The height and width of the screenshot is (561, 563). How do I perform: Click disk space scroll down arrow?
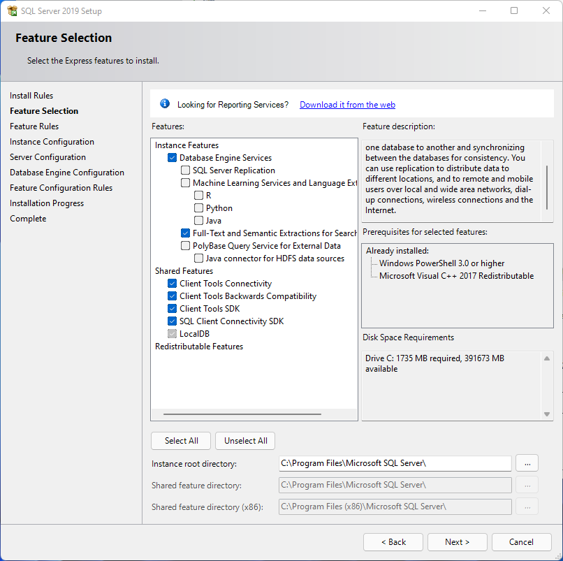[x=547, y=414]
